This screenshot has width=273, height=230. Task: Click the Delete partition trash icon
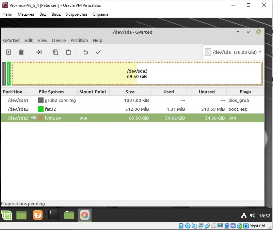click(x=21, y=52)
